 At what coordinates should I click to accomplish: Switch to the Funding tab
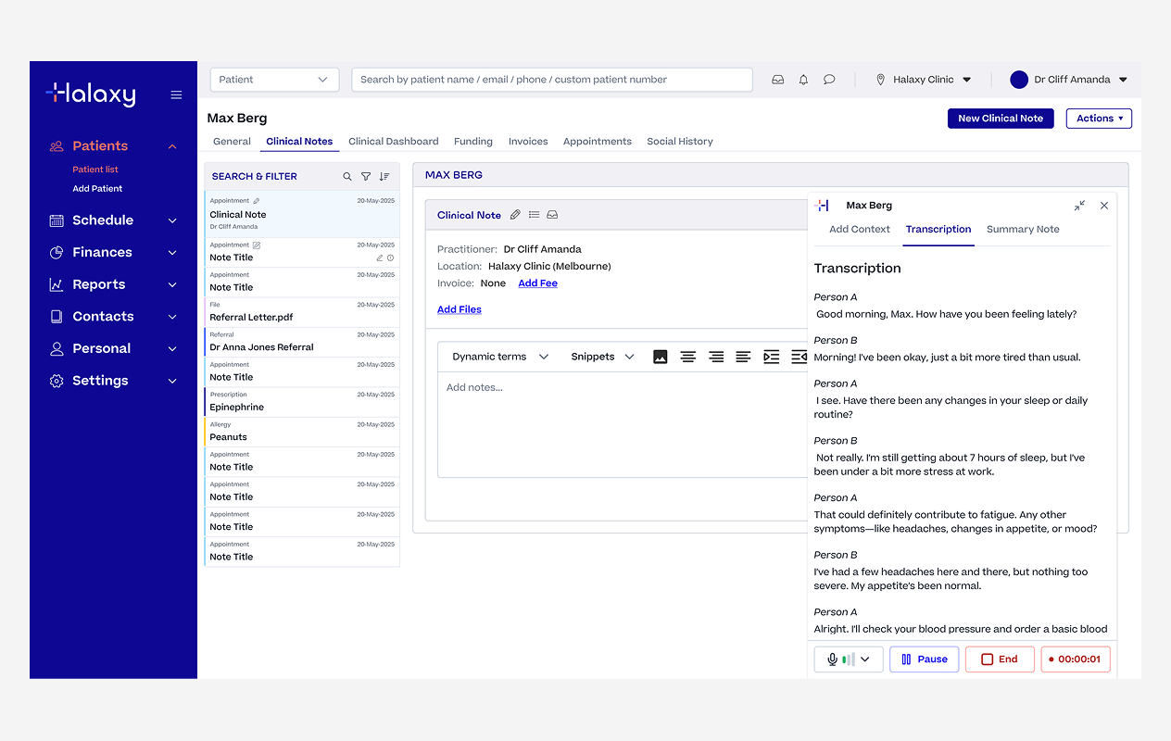473,142
